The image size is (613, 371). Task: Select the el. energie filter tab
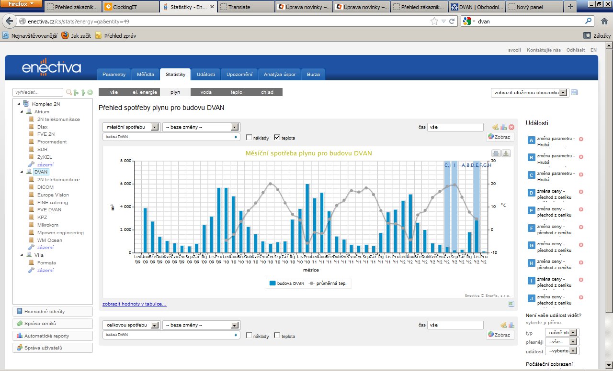pyautogui.click(x=145, y=92)
